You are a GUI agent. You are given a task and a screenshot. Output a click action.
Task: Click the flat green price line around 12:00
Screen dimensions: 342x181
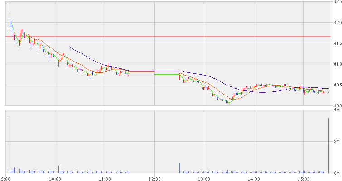pos(167,74)
